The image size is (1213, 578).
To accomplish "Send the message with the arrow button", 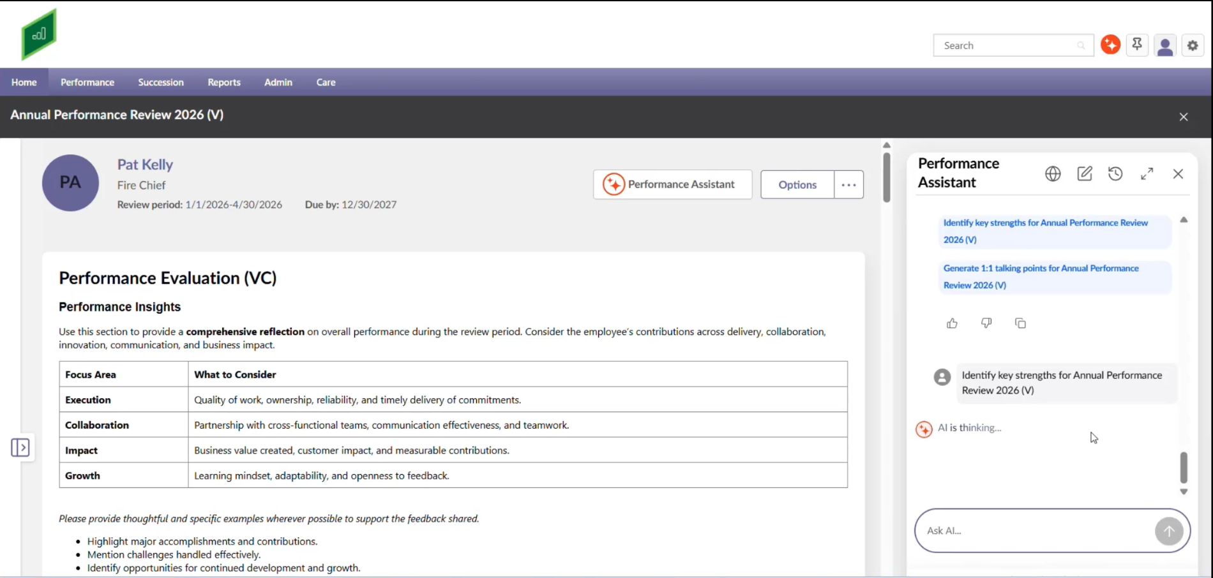I will (1169, 531).
